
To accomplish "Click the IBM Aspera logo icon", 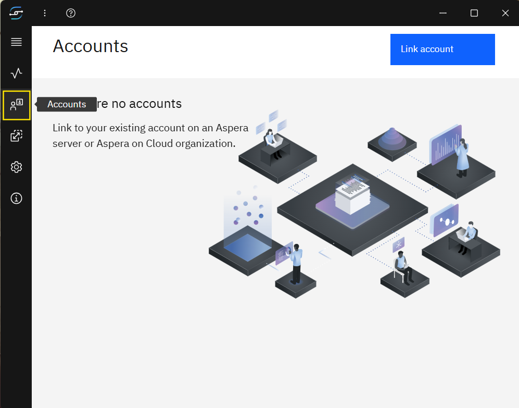I will [x=16, y=13].
